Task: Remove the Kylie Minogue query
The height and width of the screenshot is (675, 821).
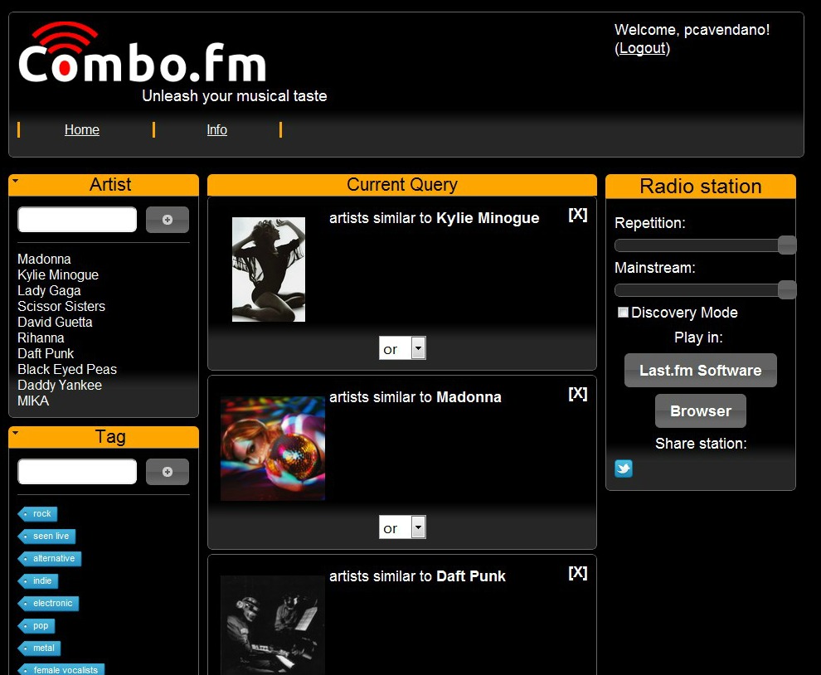Action: (x=577, y=215)
